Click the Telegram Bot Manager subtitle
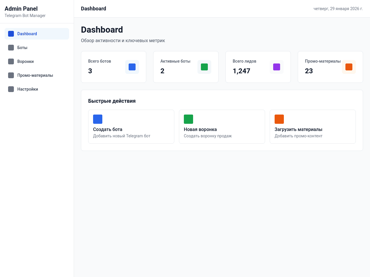 (25, 16)
